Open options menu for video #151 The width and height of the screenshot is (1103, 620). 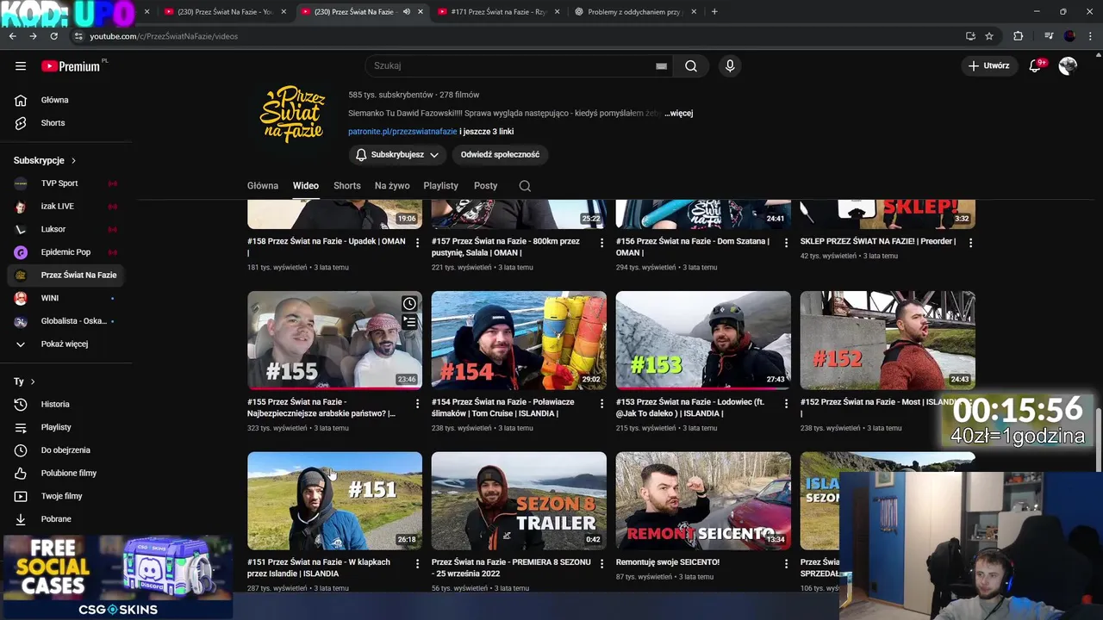tap(417, 563)
